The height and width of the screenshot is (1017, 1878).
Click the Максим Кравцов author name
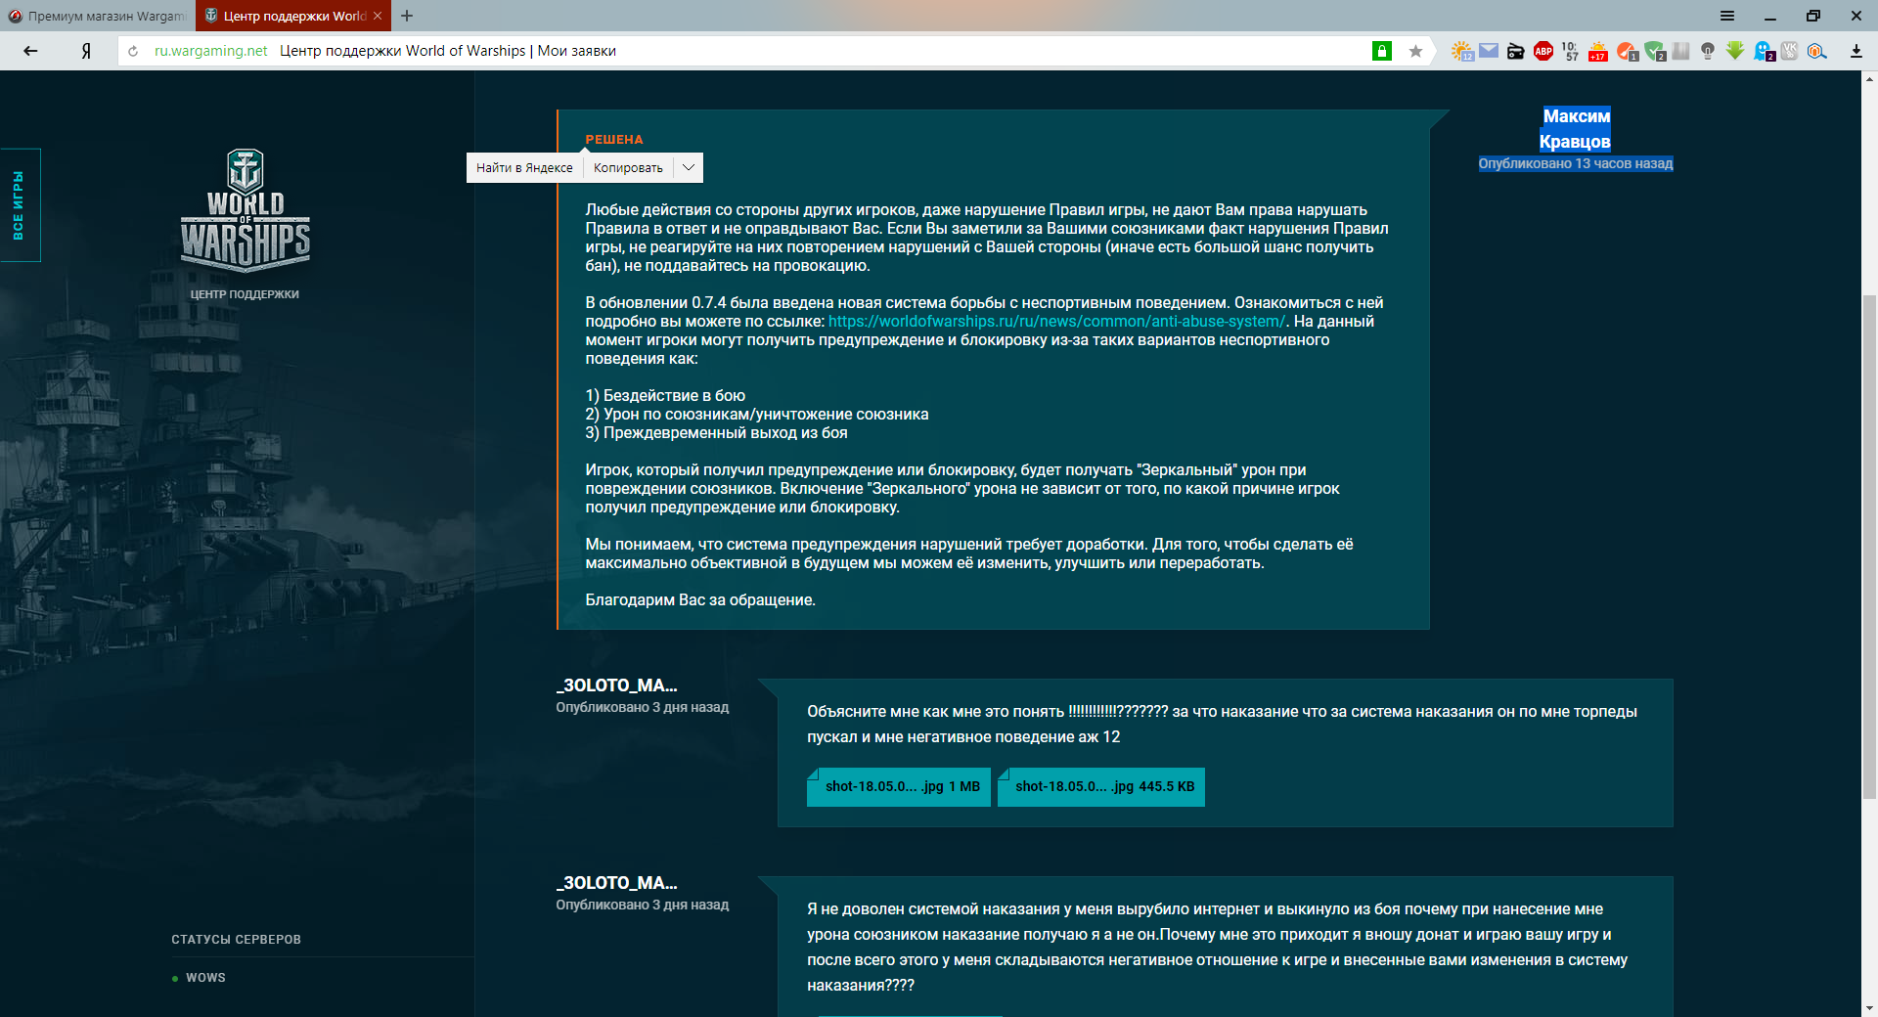pyautogui.click(x=1575, y=129)
